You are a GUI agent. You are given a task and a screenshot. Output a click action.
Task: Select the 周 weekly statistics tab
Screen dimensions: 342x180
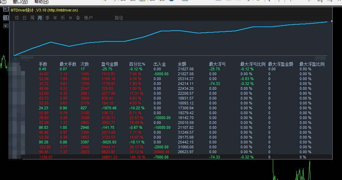(32, 18)
